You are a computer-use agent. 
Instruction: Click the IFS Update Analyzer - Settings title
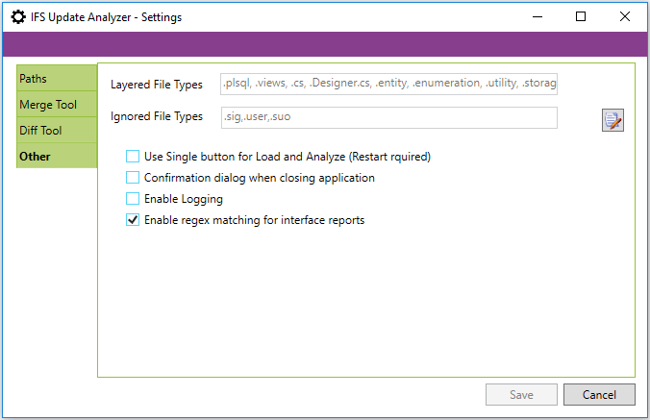tap(106, 17)
